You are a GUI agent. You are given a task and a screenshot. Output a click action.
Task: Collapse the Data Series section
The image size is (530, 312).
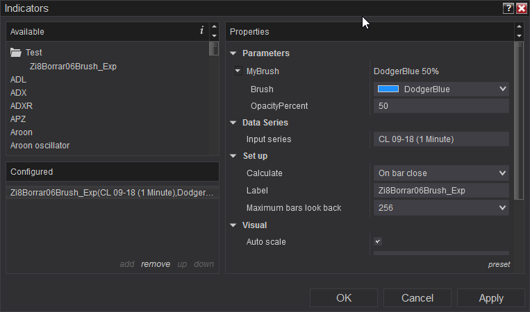tap(233, 123)
